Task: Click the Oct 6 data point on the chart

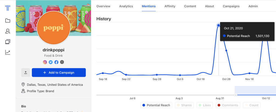Action: pyautogui.click(x=180, y=75)
